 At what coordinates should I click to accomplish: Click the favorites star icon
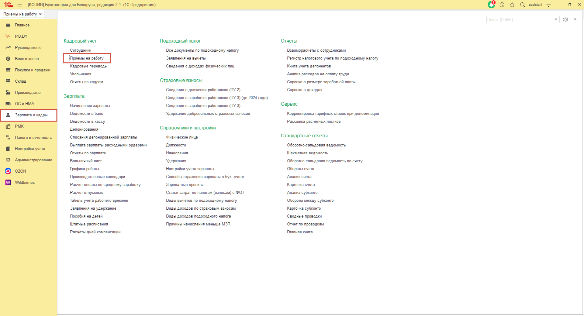pyautogui.click(x=512, y=5)
